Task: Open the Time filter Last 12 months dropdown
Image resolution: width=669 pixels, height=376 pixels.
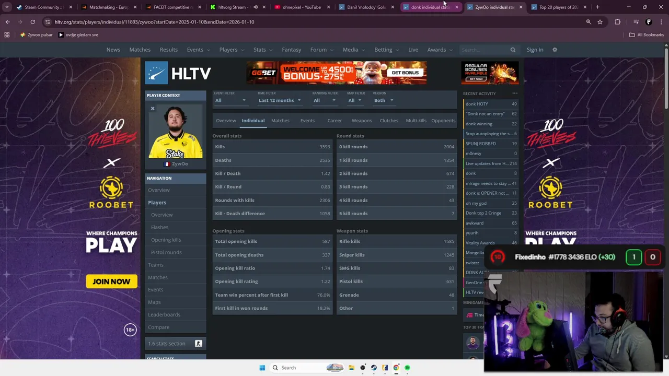Action: [280, 100]
